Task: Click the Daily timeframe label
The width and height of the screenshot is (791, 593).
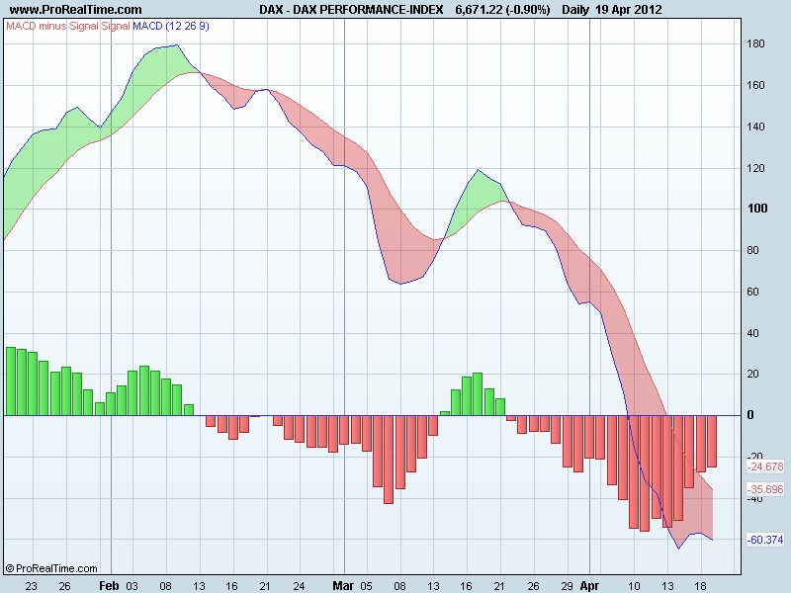Action: coord(575,10)
